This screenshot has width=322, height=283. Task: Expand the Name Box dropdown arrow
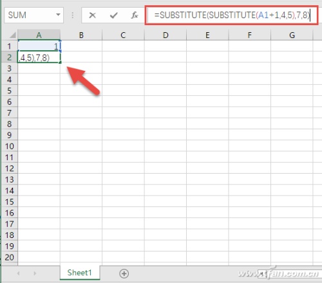58,15
